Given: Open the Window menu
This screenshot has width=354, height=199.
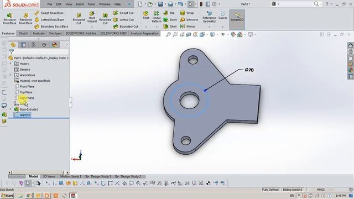Looking at the screenshot, I should point(105,4).
